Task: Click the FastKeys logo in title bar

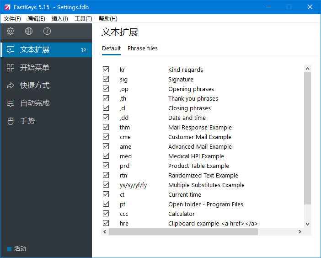Action: point(7,7)
